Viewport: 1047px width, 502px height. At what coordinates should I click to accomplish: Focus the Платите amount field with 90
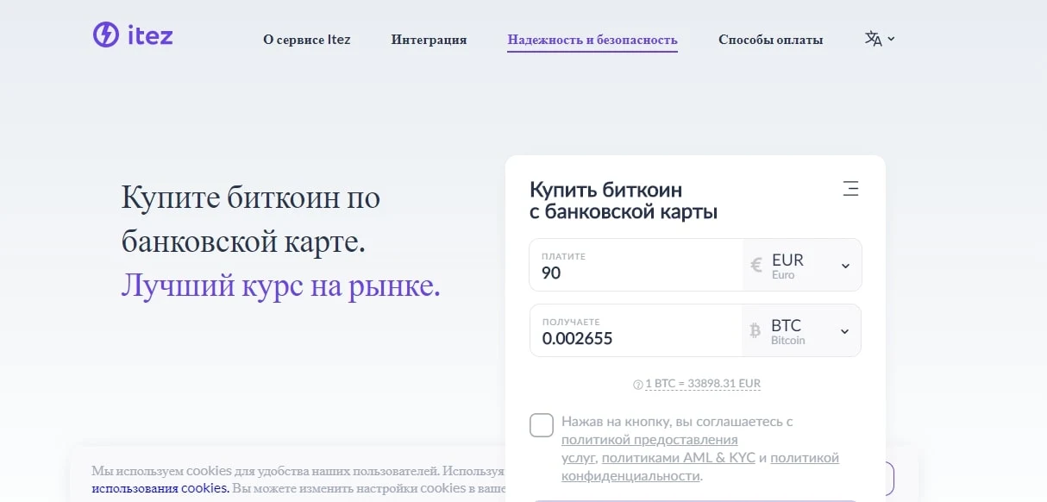tap(636, 265)
